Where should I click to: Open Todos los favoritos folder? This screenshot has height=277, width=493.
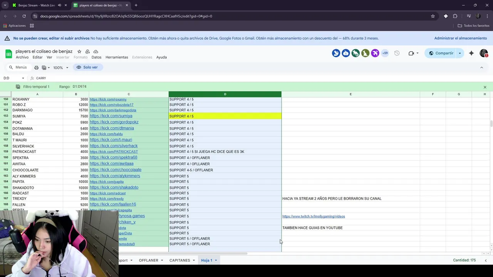click(x=473, y=26)
